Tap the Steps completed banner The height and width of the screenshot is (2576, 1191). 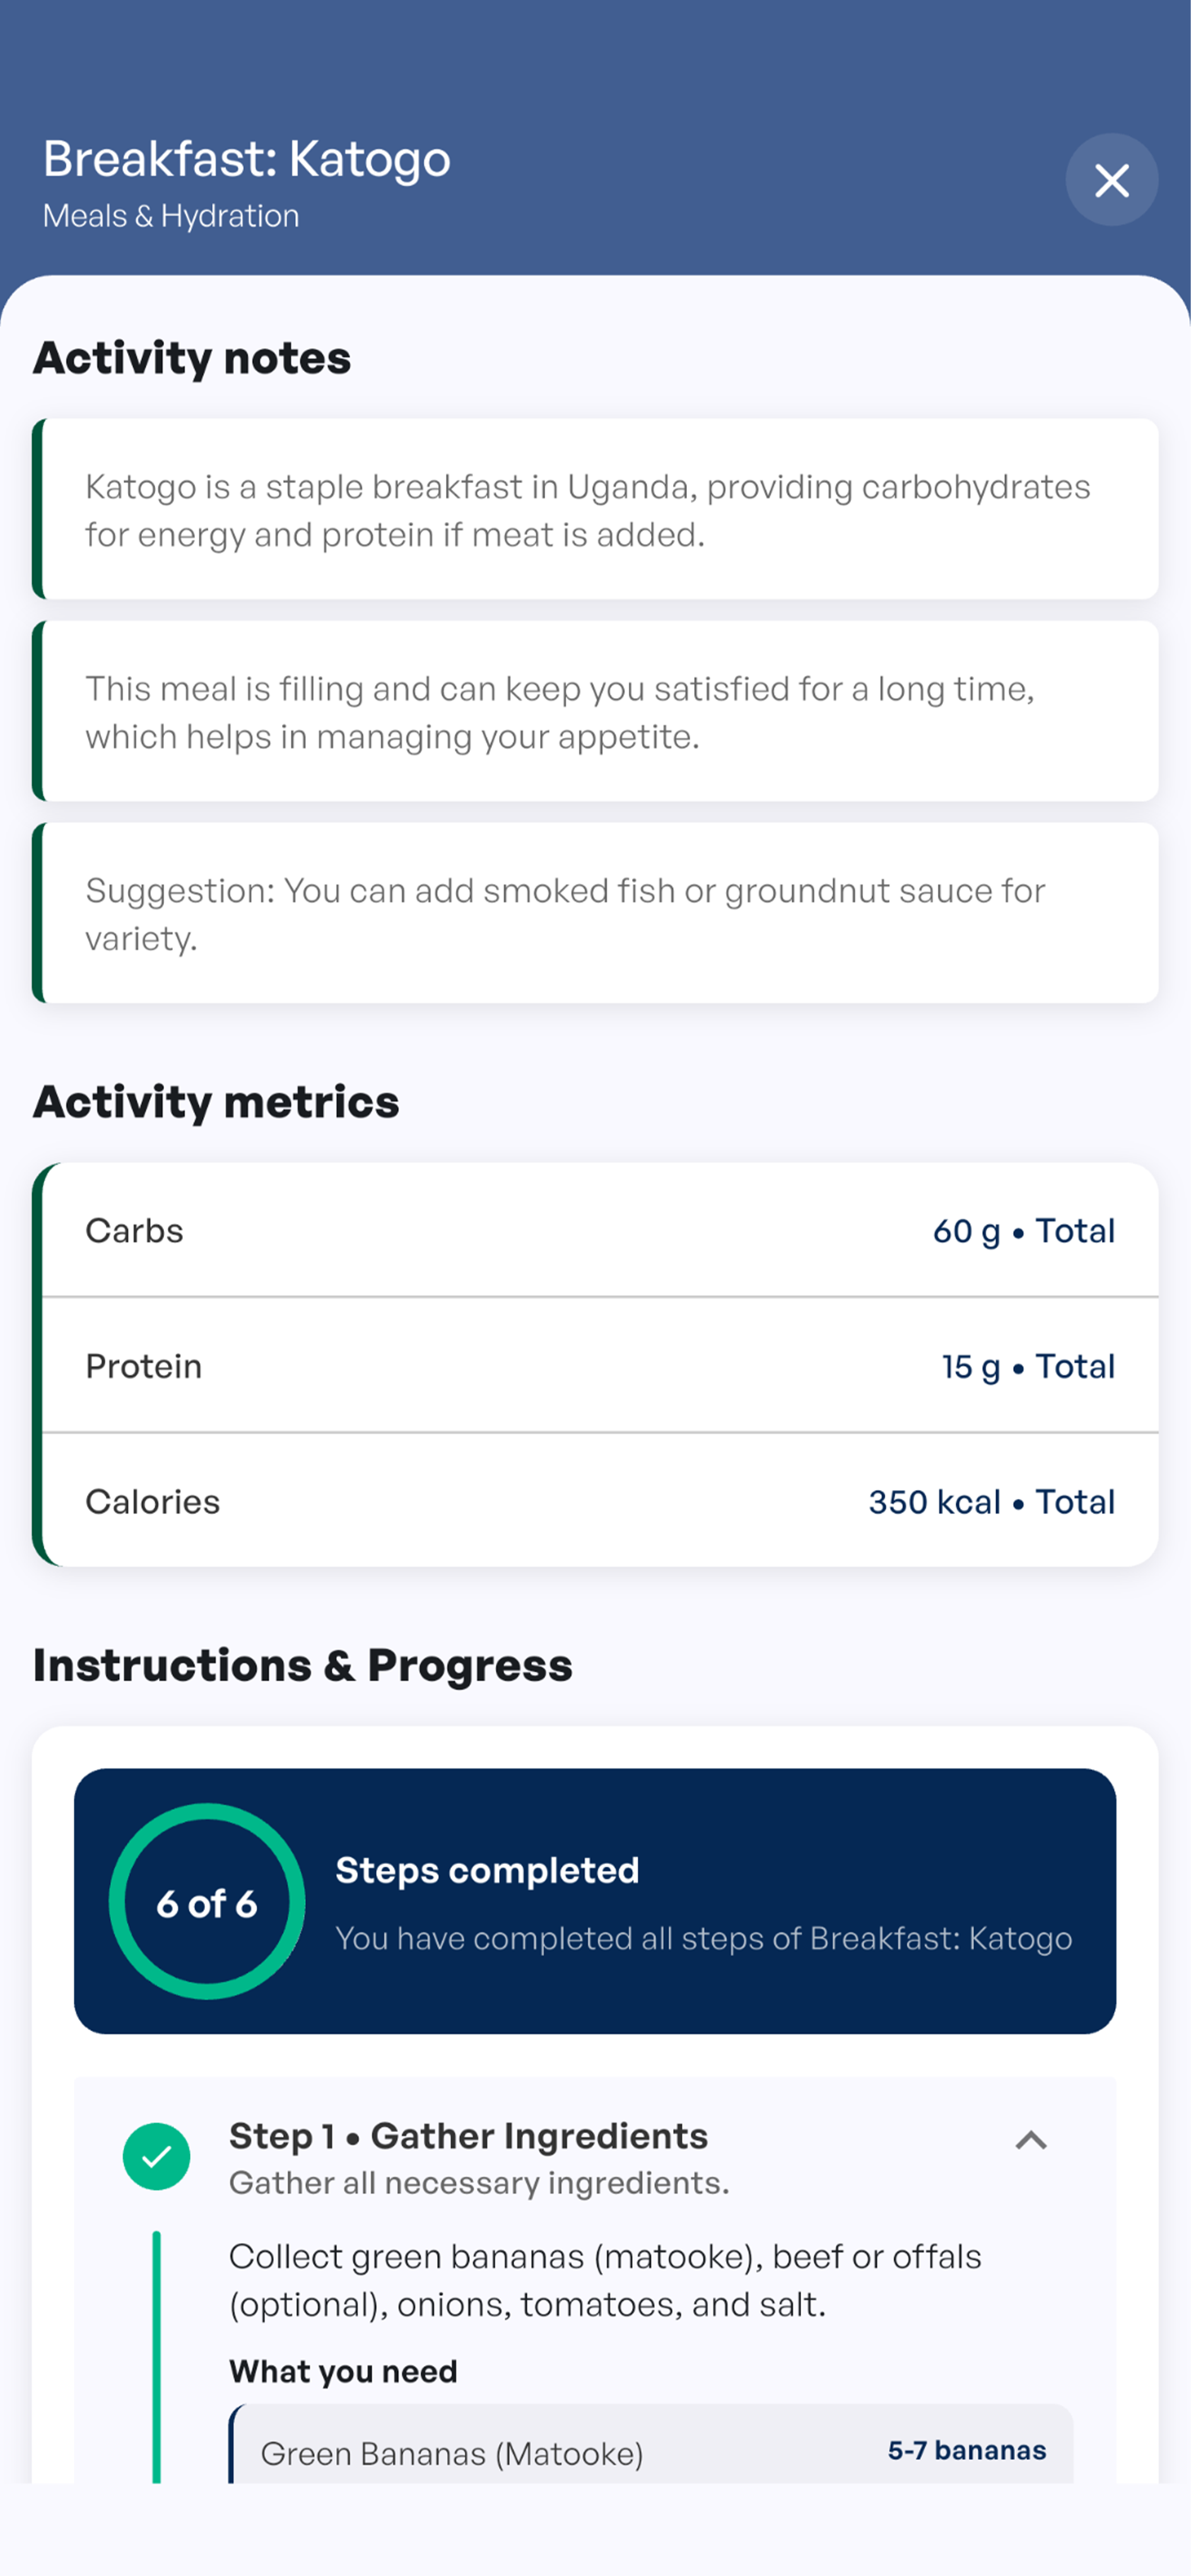(x=595, y=1901)
